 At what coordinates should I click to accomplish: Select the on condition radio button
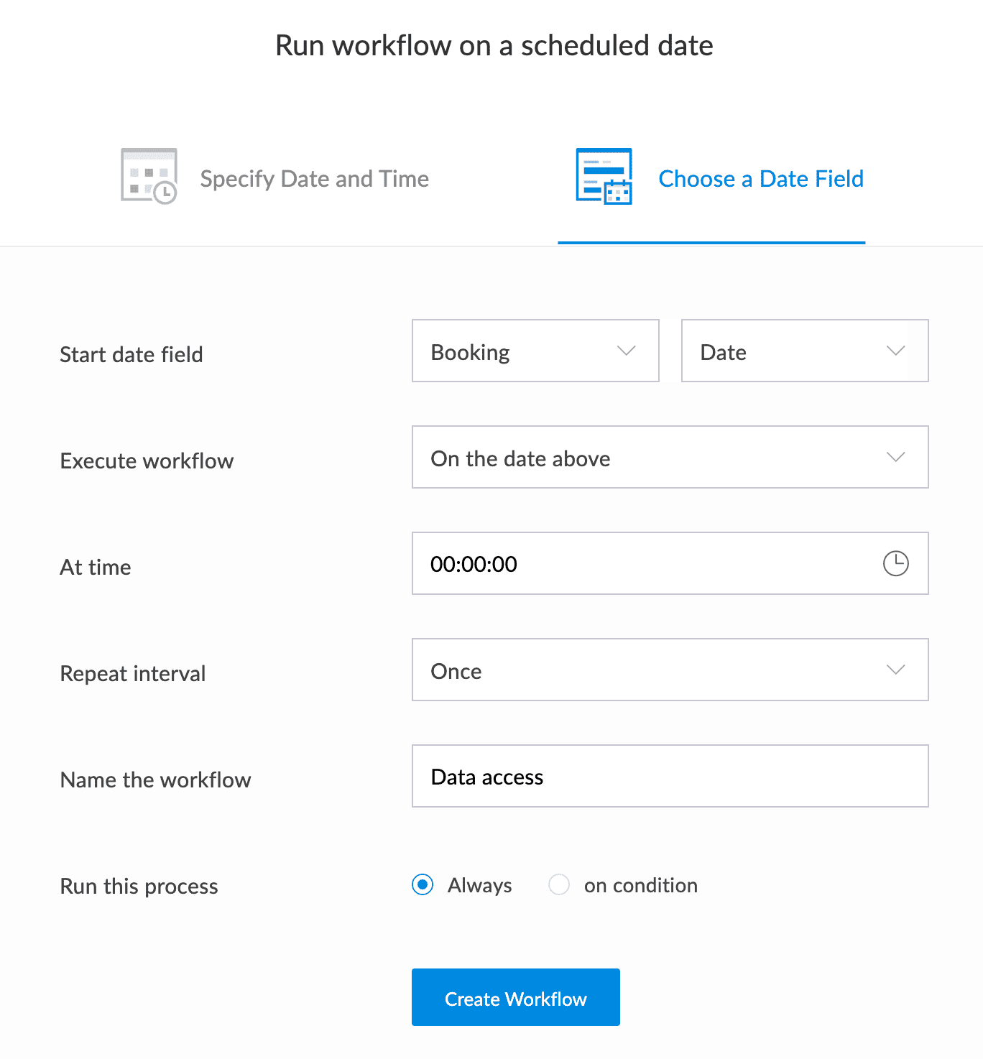[559, 884]
